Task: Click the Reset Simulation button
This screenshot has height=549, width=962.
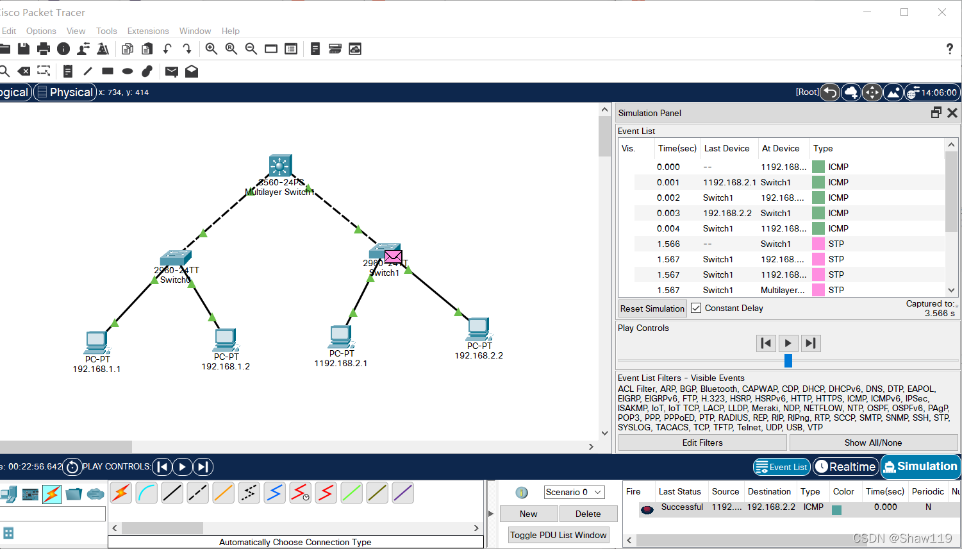Action: click(x=652, y=308)
